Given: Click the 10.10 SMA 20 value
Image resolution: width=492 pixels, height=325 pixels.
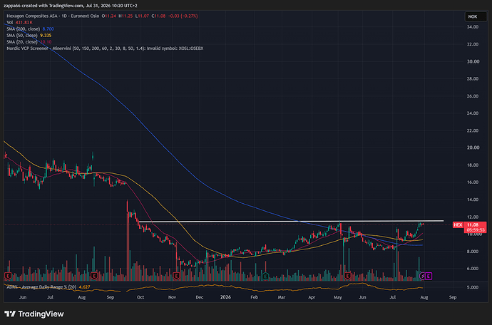Looking at the screenshot, I should tap(46, 42).
